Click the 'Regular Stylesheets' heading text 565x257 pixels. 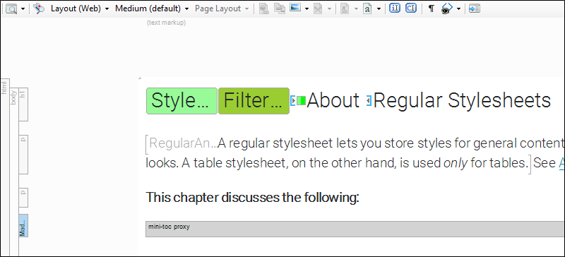462,100
